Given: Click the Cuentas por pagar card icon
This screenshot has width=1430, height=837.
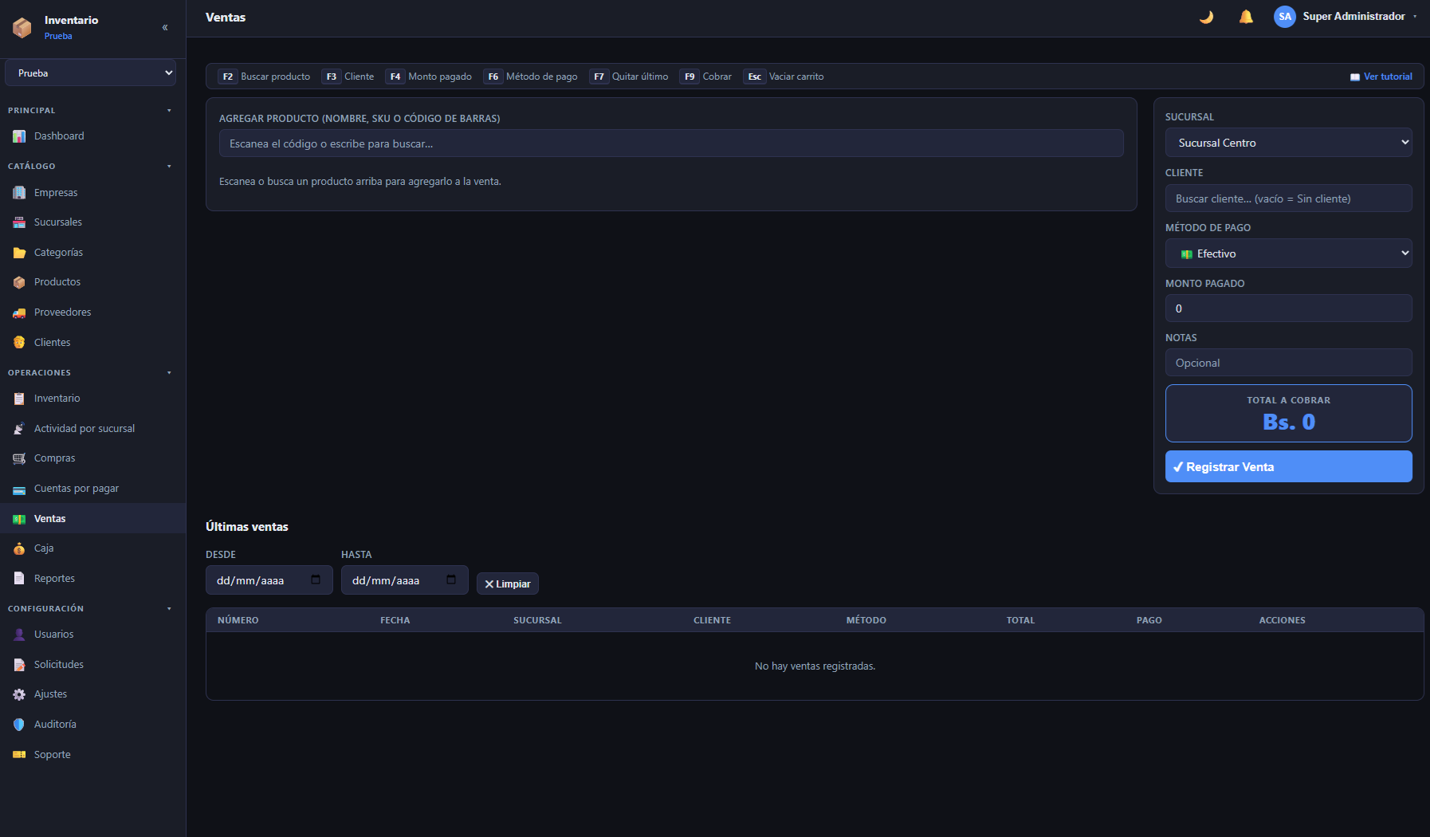Looking at the screenshot, I should 19,489.
